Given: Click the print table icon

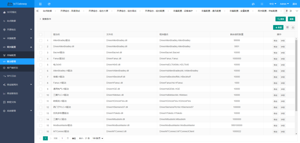Looking at the screenshot, I should pos(293,27).
